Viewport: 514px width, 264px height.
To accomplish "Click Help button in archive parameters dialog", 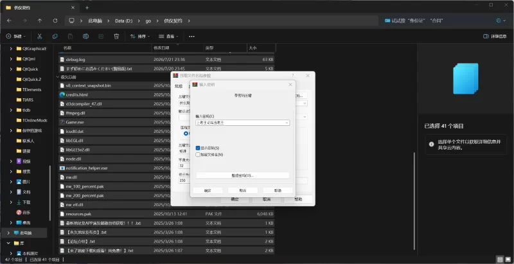I will click(x=298, y=199).
